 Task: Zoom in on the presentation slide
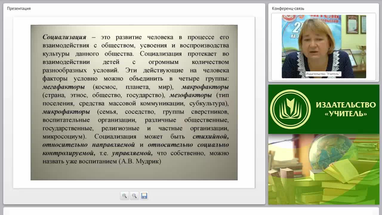tap(124, 196)
